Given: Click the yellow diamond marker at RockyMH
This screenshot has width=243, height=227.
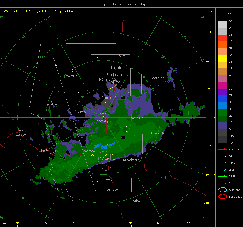Looking at the screenshot, I should (72, 70).
